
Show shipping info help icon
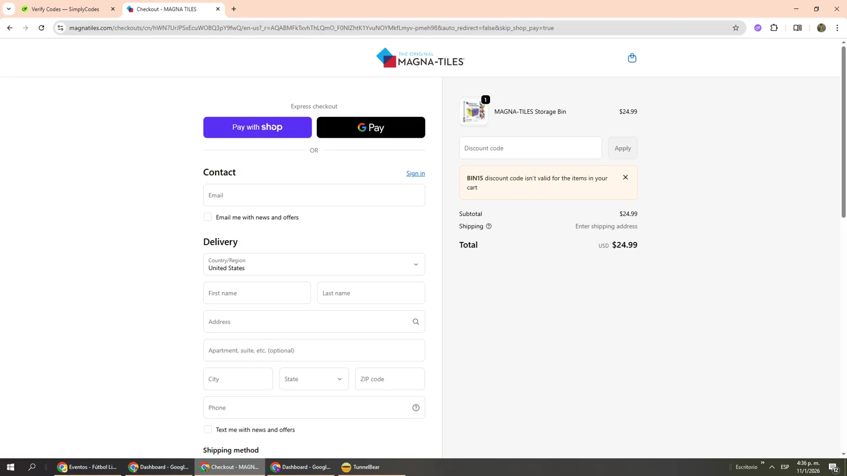(489, 226)
